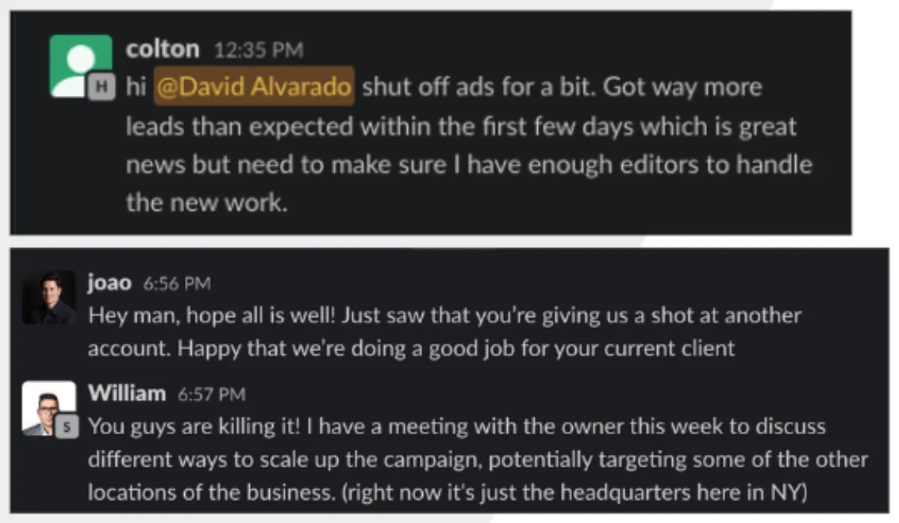Click the line about scaling up the campaign
Image resolution: width=899 pixels, height=523 pixels.
pyautogui.click(x=478, y=460)
